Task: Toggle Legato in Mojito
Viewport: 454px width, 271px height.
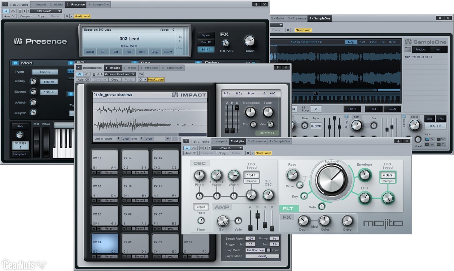Action: pos(201,207)
